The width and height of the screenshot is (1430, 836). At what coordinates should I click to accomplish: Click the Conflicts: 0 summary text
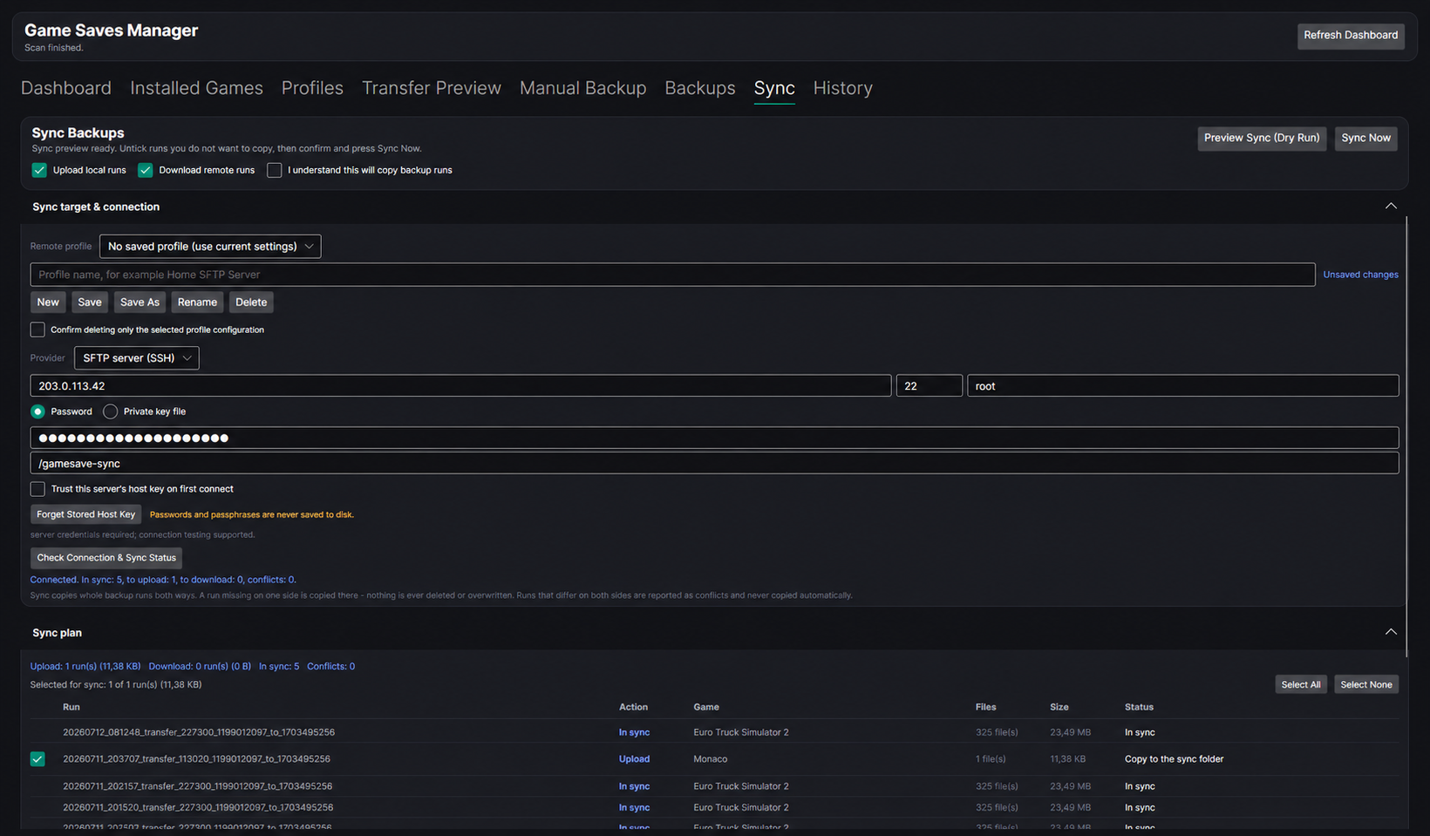[x=330, y=666]
